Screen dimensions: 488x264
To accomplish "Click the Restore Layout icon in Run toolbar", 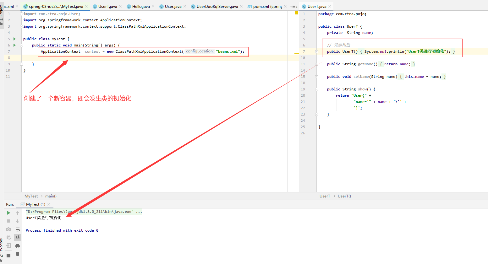I will click(x=8, y=256).
